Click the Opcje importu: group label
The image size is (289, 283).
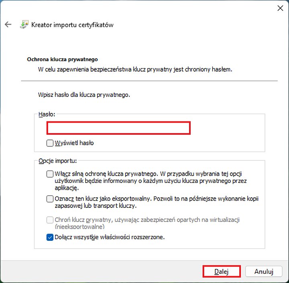click(x=57, y=161)
